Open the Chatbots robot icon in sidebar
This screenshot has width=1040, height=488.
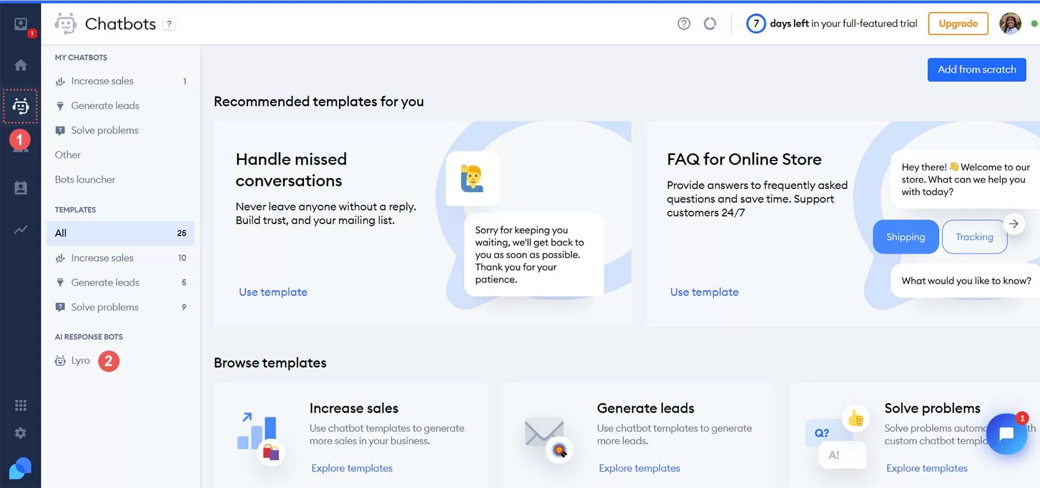pyautogui.click(x=21, y=106)
